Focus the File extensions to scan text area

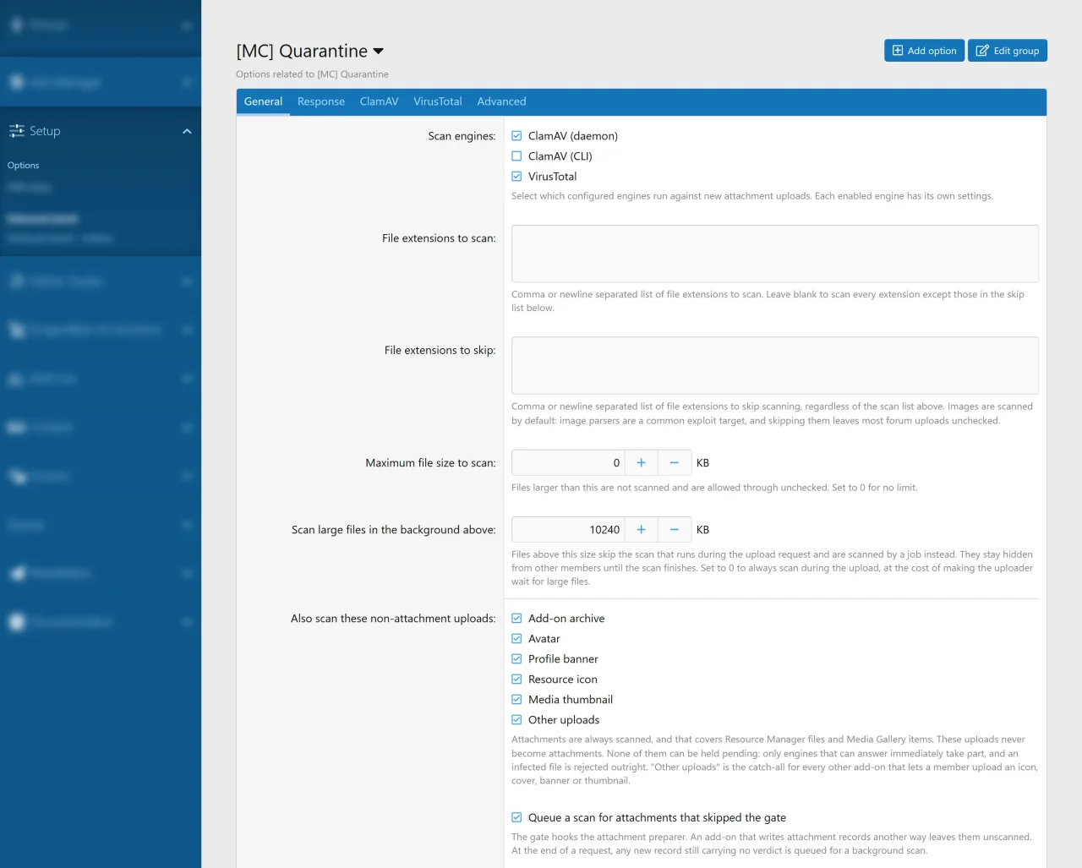pyautogui.click(x=775, y=254)
